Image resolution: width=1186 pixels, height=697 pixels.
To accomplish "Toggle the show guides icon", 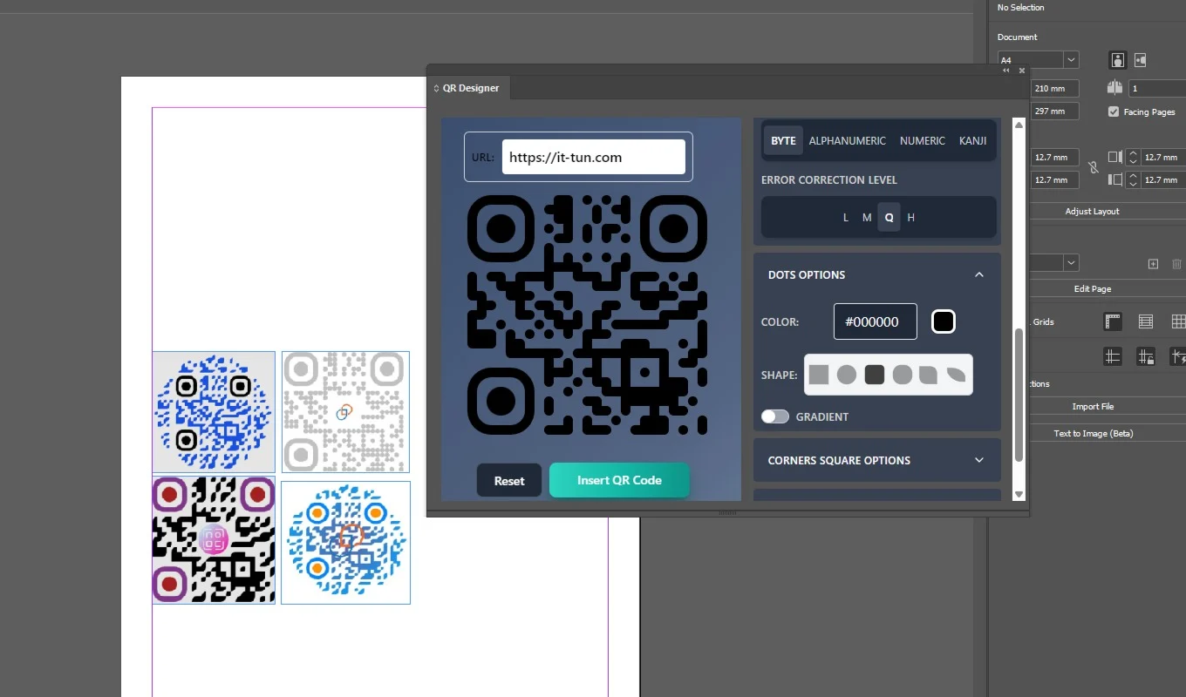I will [x=1112, y=356].
